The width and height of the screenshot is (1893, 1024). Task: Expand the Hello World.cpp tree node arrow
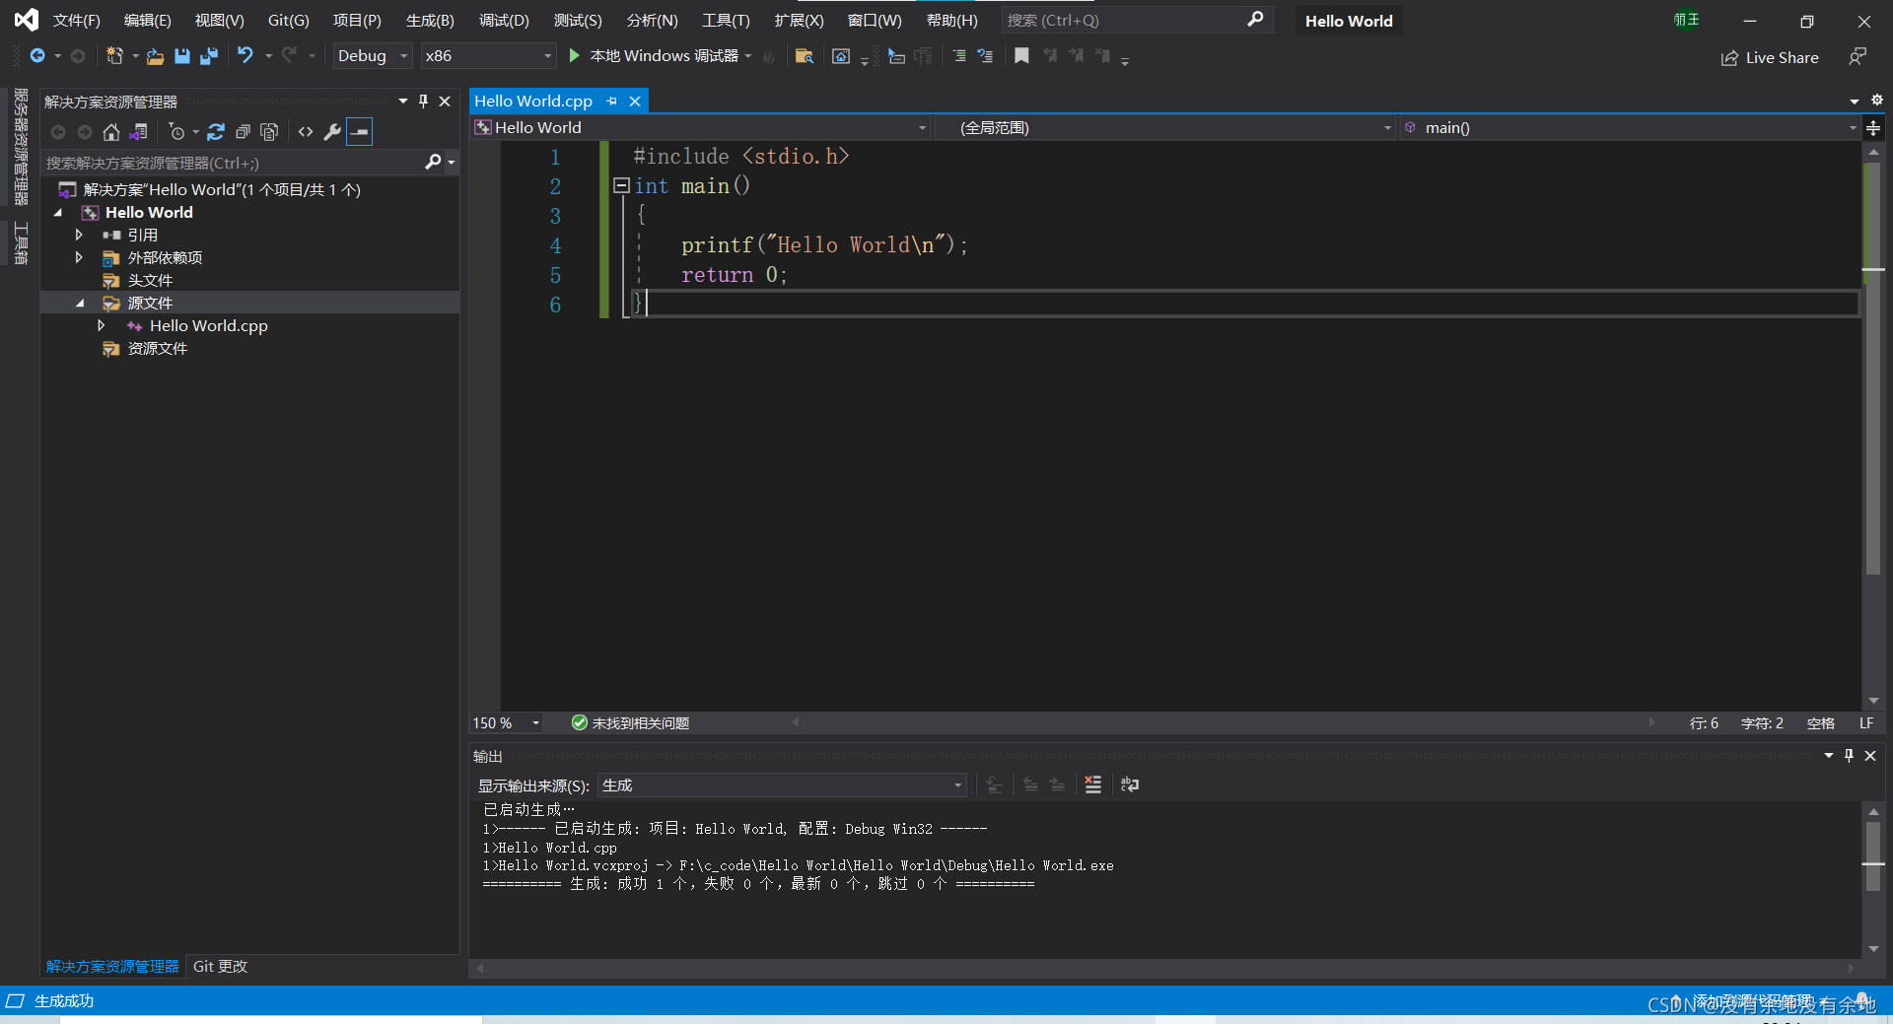click(101, 325)
